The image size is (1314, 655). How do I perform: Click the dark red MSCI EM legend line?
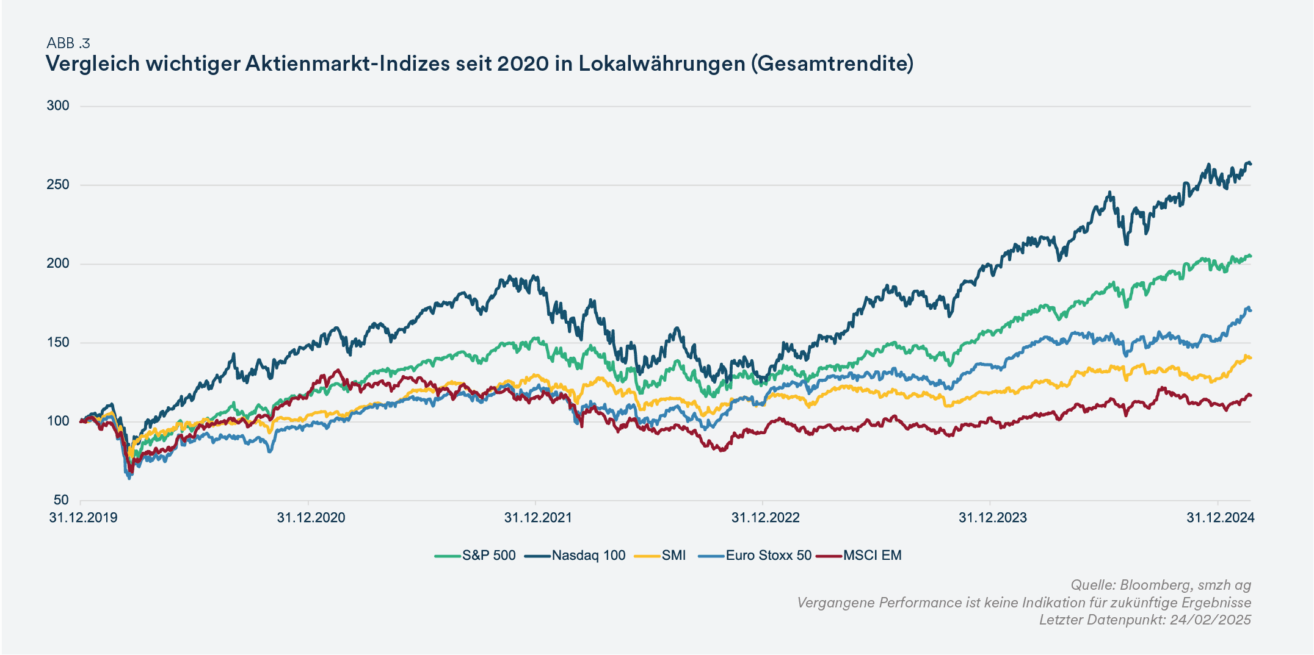[x=830, y=556]
